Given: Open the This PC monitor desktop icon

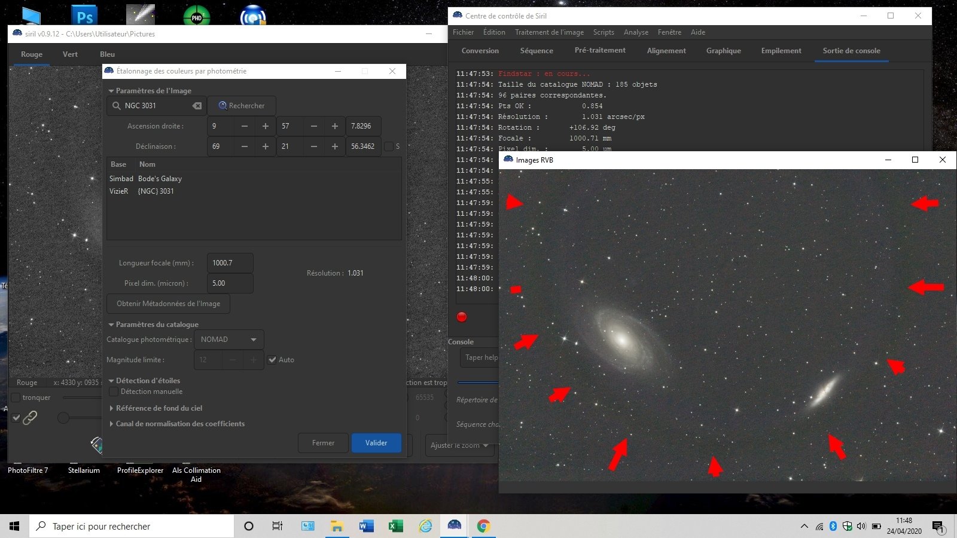Looking at the screenshot, I should tap(31, 15).
